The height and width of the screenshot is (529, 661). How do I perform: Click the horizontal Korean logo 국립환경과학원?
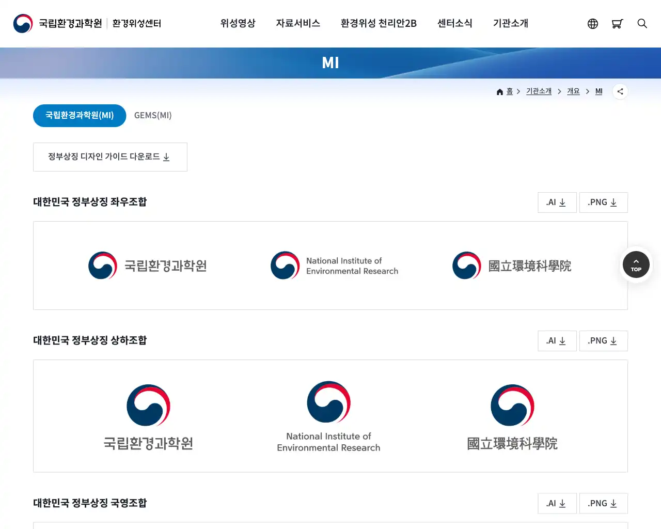click(x=148, y=266)
